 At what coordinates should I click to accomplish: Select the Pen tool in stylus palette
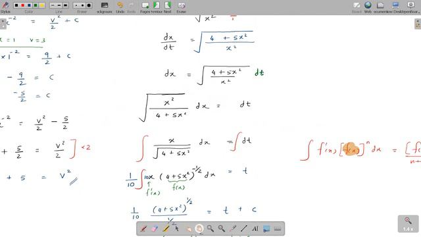point(143,228)
